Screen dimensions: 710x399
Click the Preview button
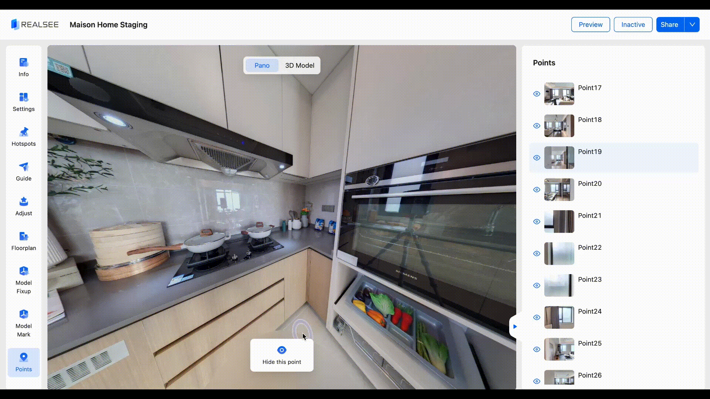click(x=590, y=25)
